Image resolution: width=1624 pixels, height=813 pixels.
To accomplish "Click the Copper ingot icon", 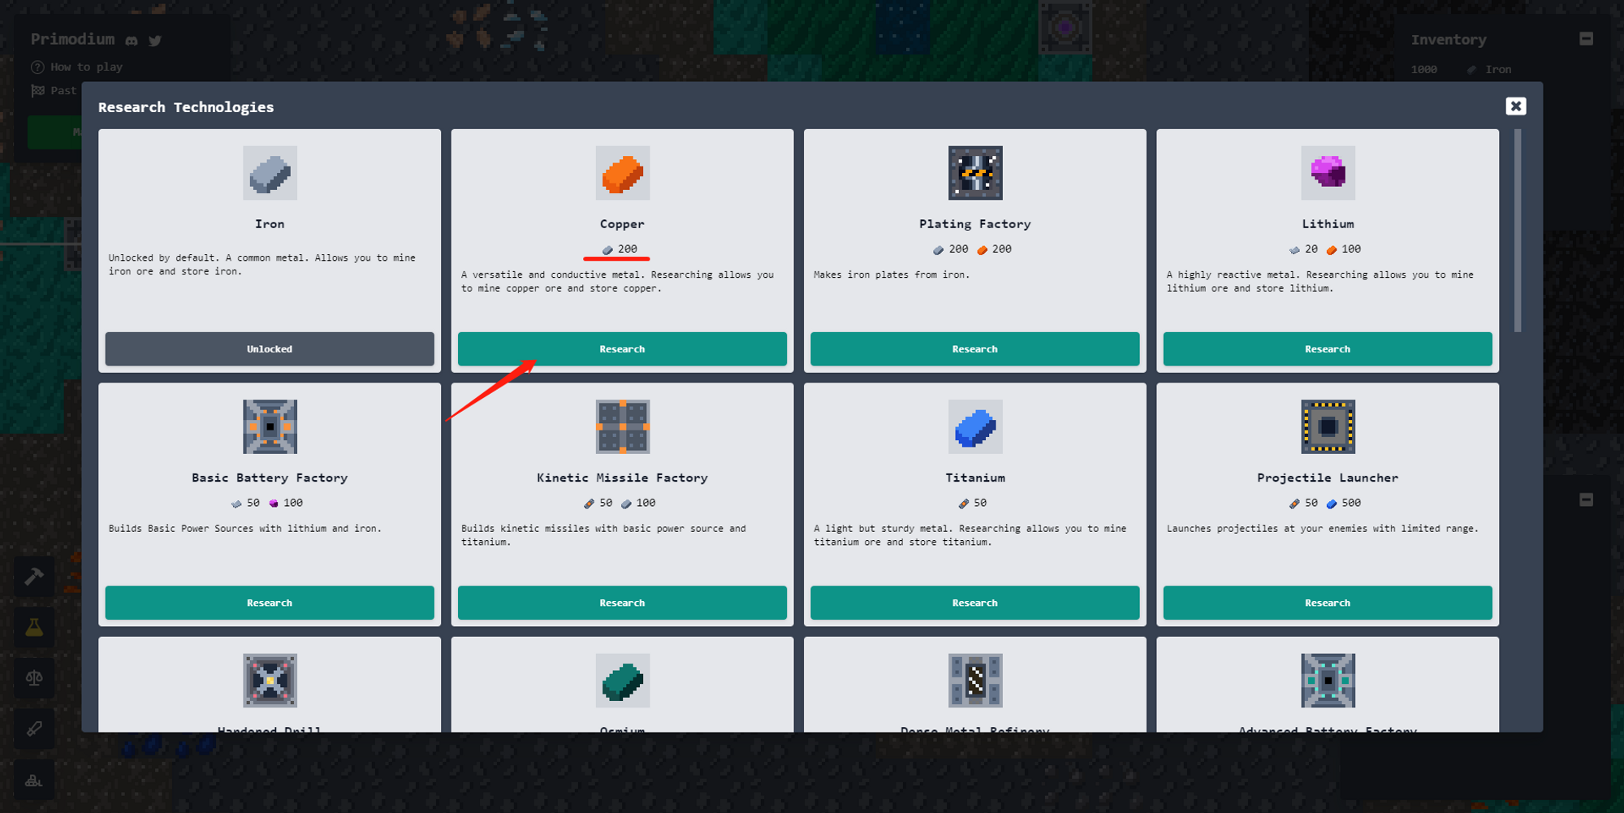I will pos(622,173).
